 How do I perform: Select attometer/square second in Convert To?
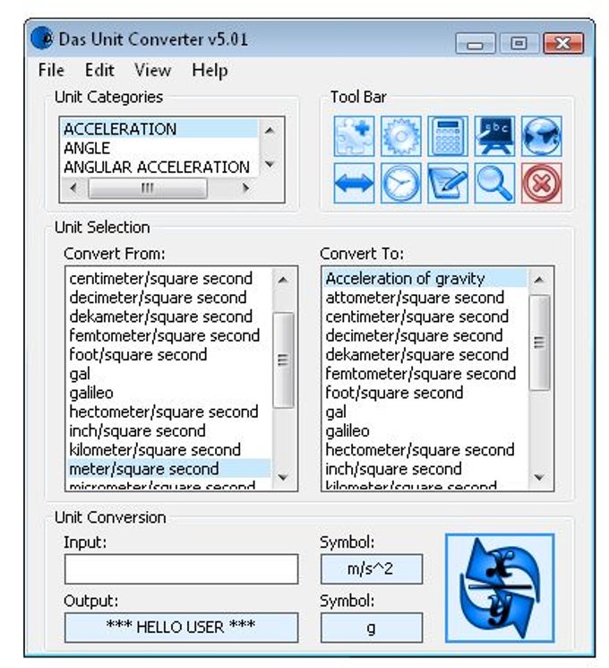425,298
